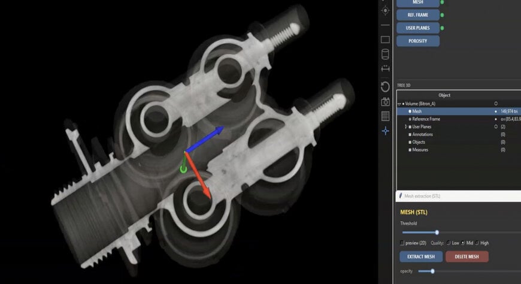The width and height of the screenshot is (521, 284).
Task: Toggle visibility circle of User Planes row
Action: pos(496,126)
